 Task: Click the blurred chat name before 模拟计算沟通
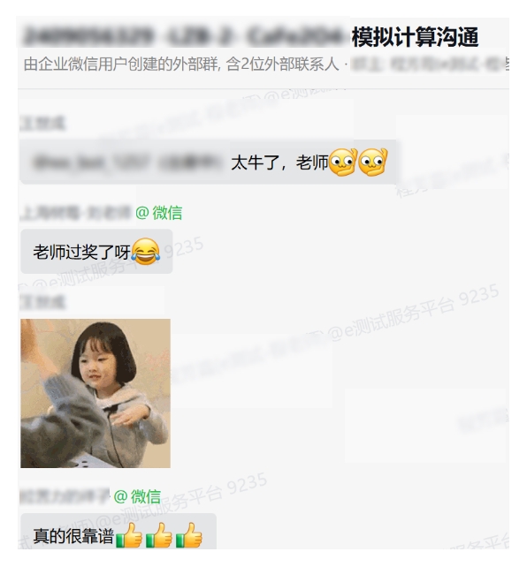[184, 36]
